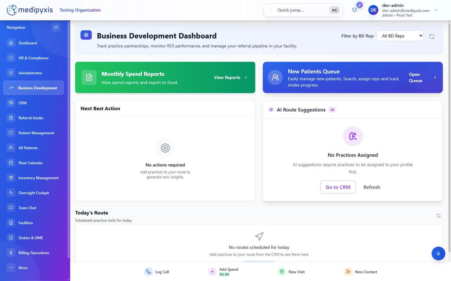This screenshot has height=281, width=451.
Task: Navigate to HR & Compliance
Action: [x=34, y=58]
